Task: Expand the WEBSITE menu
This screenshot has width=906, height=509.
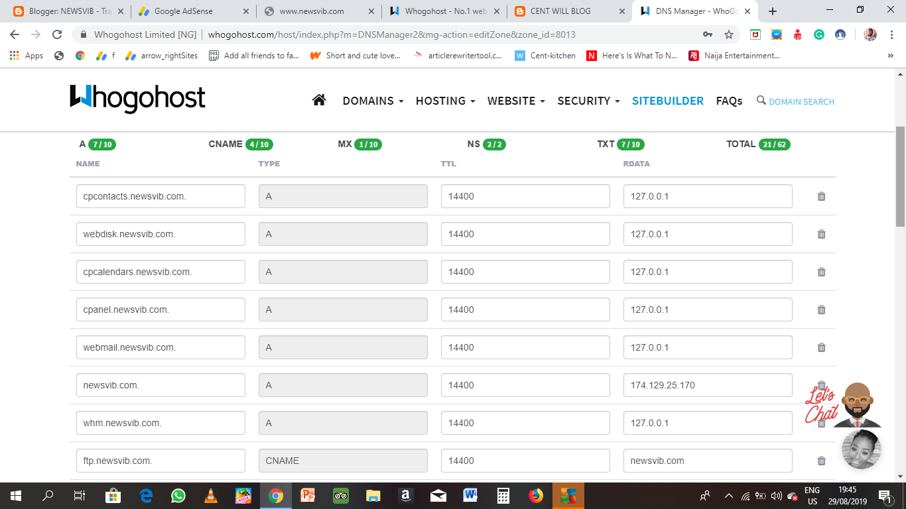Action: (516, 101)
